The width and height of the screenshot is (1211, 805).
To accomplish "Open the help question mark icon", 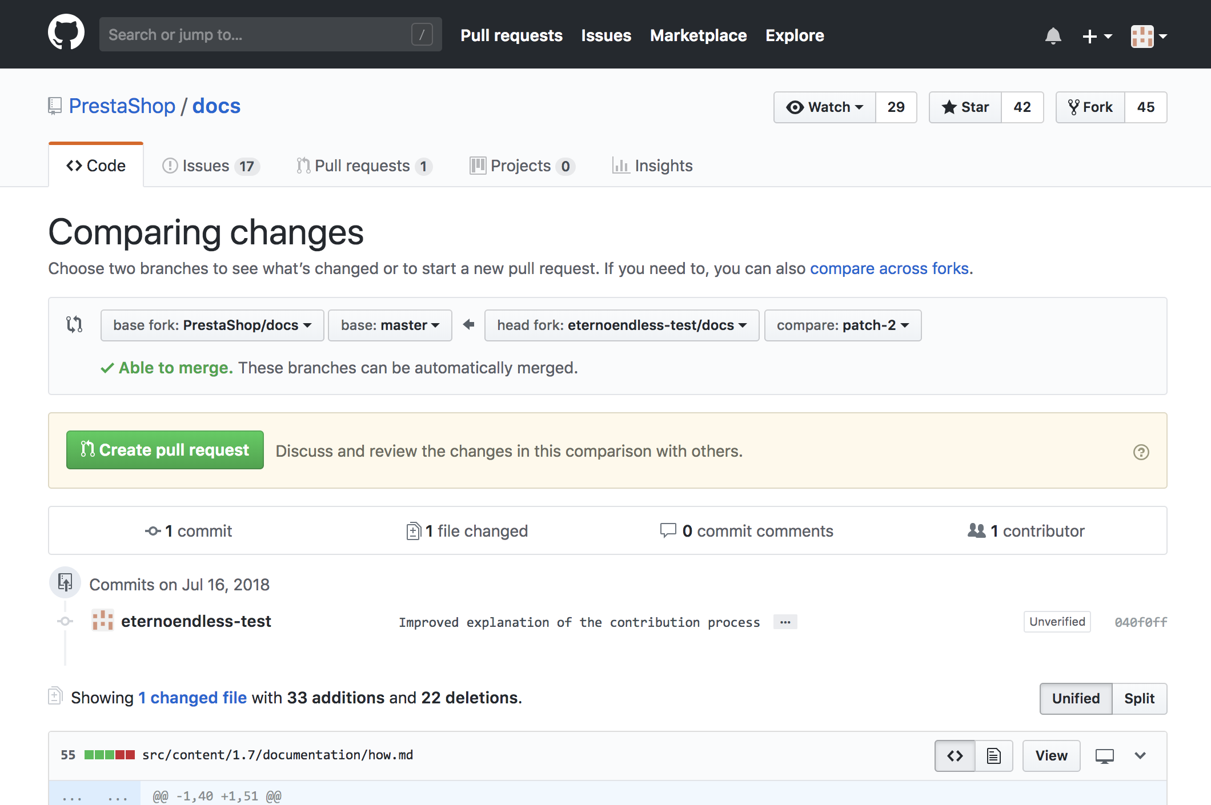I will (1141, 452).
